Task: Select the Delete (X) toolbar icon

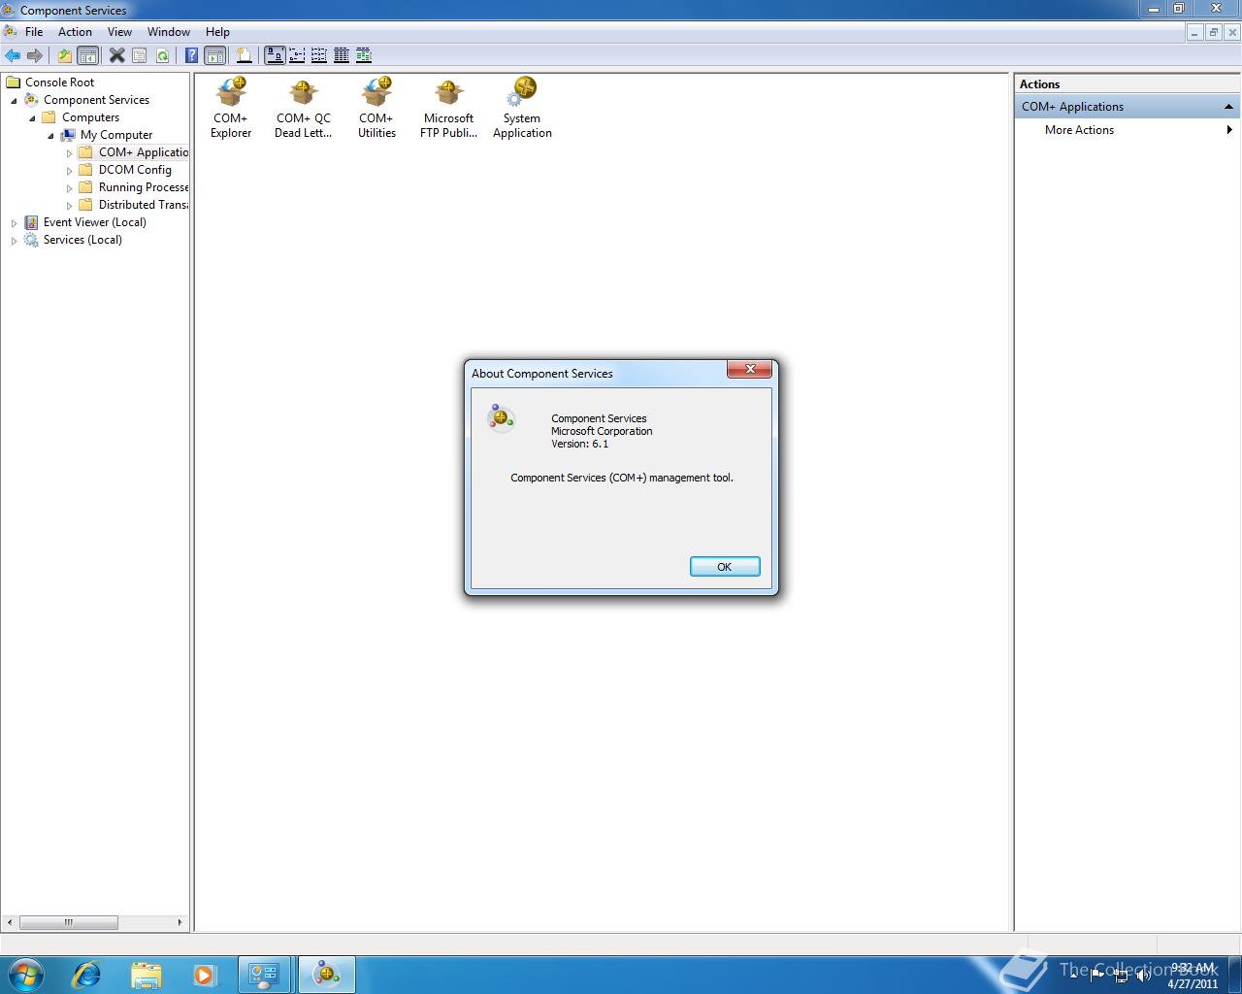Action: [x=117, y=55]
